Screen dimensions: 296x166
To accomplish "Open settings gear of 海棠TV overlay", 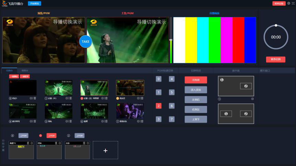I will (32, 143).
